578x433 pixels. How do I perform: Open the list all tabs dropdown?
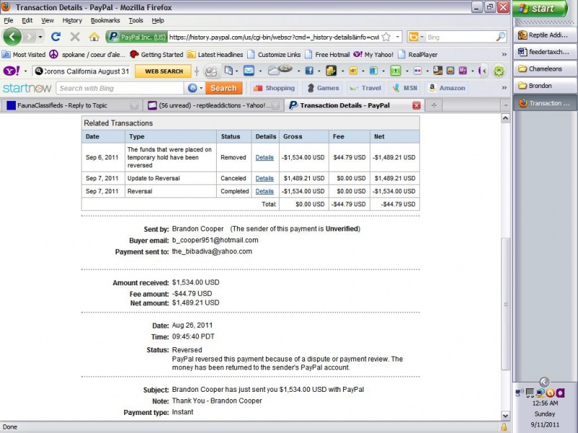505,105
